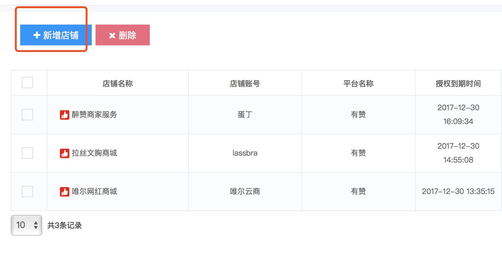Open the page size dropdown showing 10
The height and width of the screenshot is (269, 502).
point(26,225)
